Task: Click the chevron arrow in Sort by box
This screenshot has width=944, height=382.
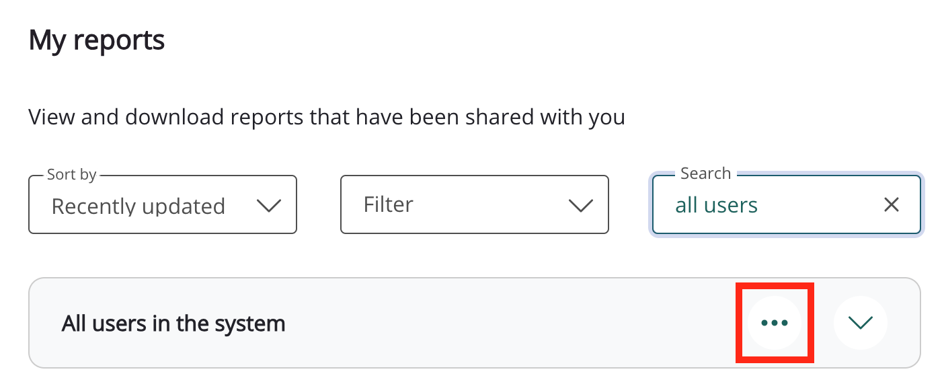Action: click(x=268, y=206)
